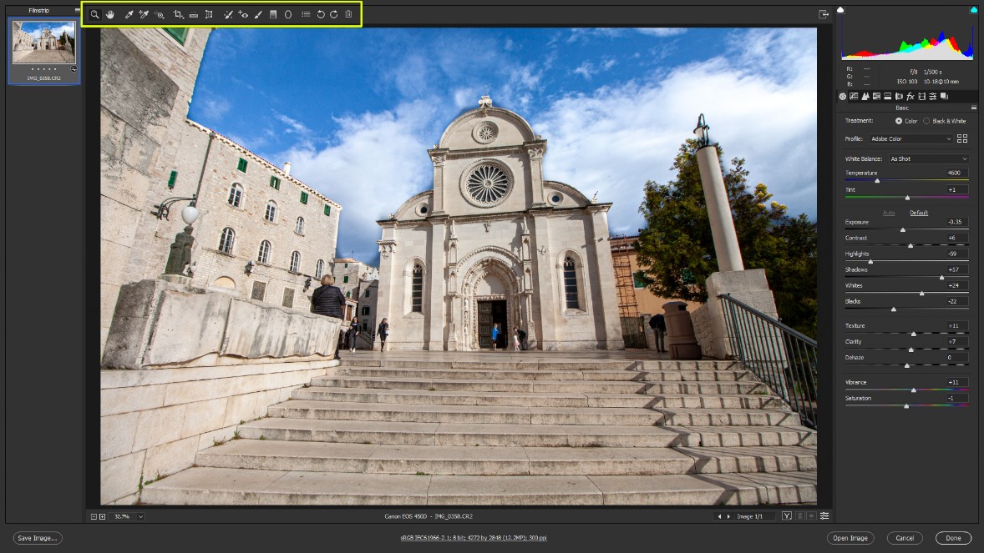Image resolution: width=984 pixels, height=553 pixels.
Task: Choose the Color Sampler tool
Action: coord(144,14)
